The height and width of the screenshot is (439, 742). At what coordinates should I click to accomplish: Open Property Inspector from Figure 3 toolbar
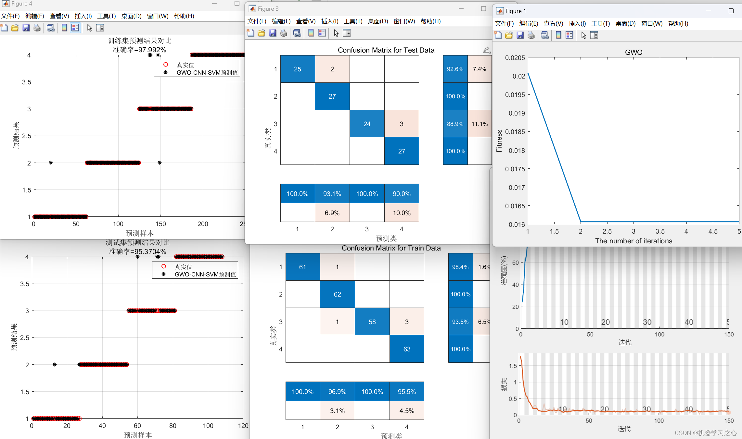click(347, 33)
